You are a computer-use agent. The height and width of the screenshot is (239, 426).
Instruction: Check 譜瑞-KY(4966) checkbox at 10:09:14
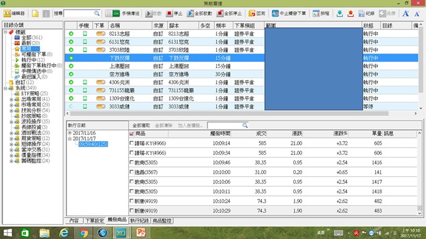click(x=132, y=143)
